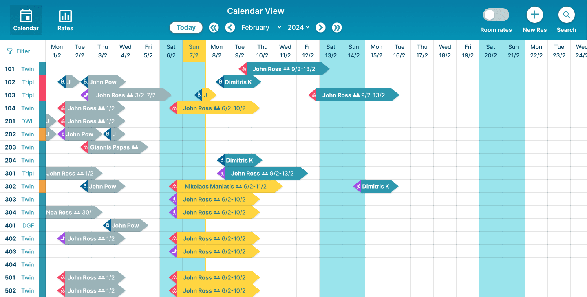Open the John Ross 1/2 booking in room 201
The image size is (587, 297).
(x=92, y=121)
